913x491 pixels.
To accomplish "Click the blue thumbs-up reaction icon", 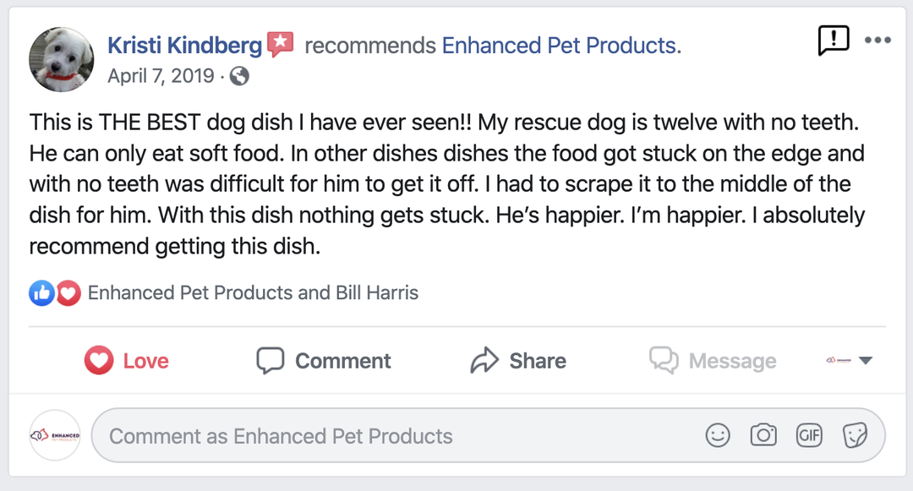I will tap(41, 293).
